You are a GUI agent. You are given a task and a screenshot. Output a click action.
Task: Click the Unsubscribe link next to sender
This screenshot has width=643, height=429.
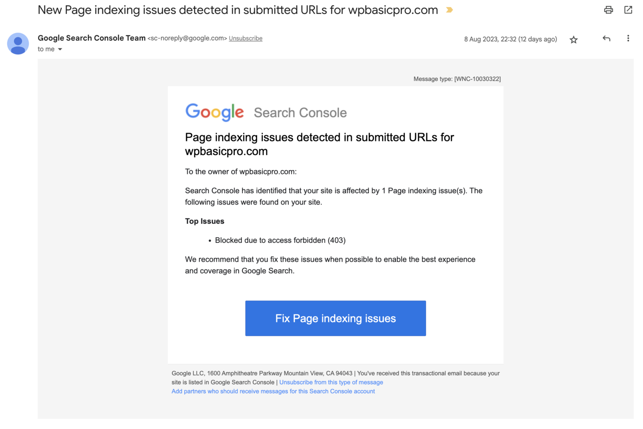coord(245,38)
